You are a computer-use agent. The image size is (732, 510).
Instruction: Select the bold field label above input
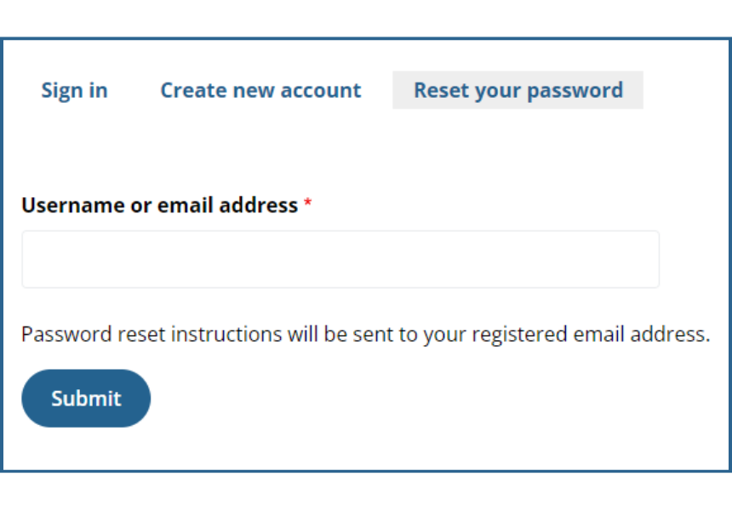coord(159,205)
